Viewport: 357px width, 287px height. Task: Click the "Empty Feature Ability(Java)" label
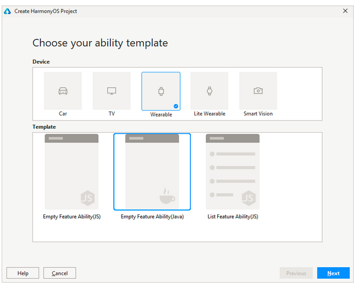point(152,217)
